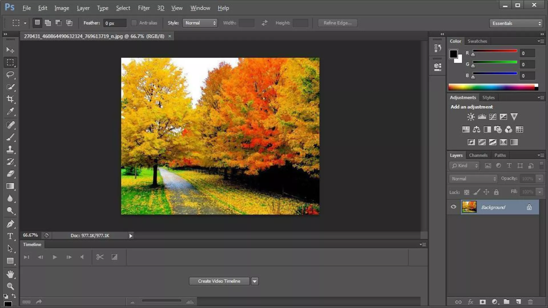Open the Filter menu
This screenshot has height=308, width=548.
[144, 8]
